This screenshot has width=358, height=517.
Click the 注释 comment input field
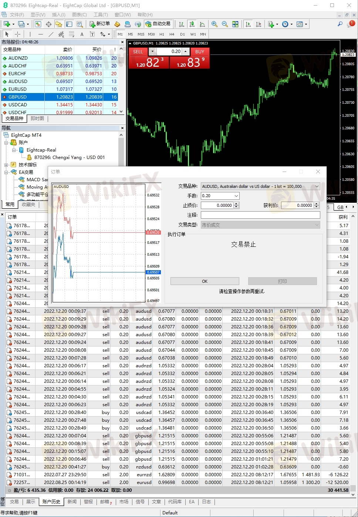click(260, 215)
